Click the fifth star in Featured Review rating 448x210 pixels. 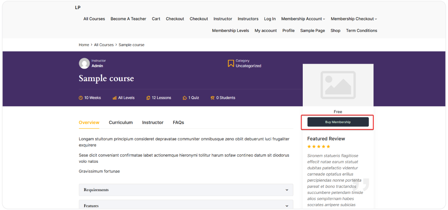[x=328, y=146]
